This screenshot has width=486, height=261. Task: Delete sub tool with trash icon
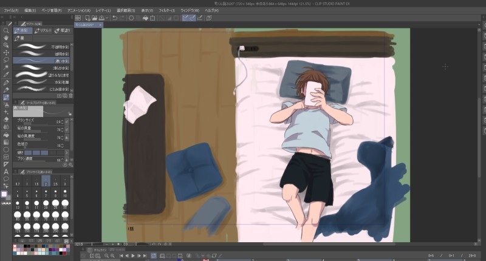(x=70, y=96)
